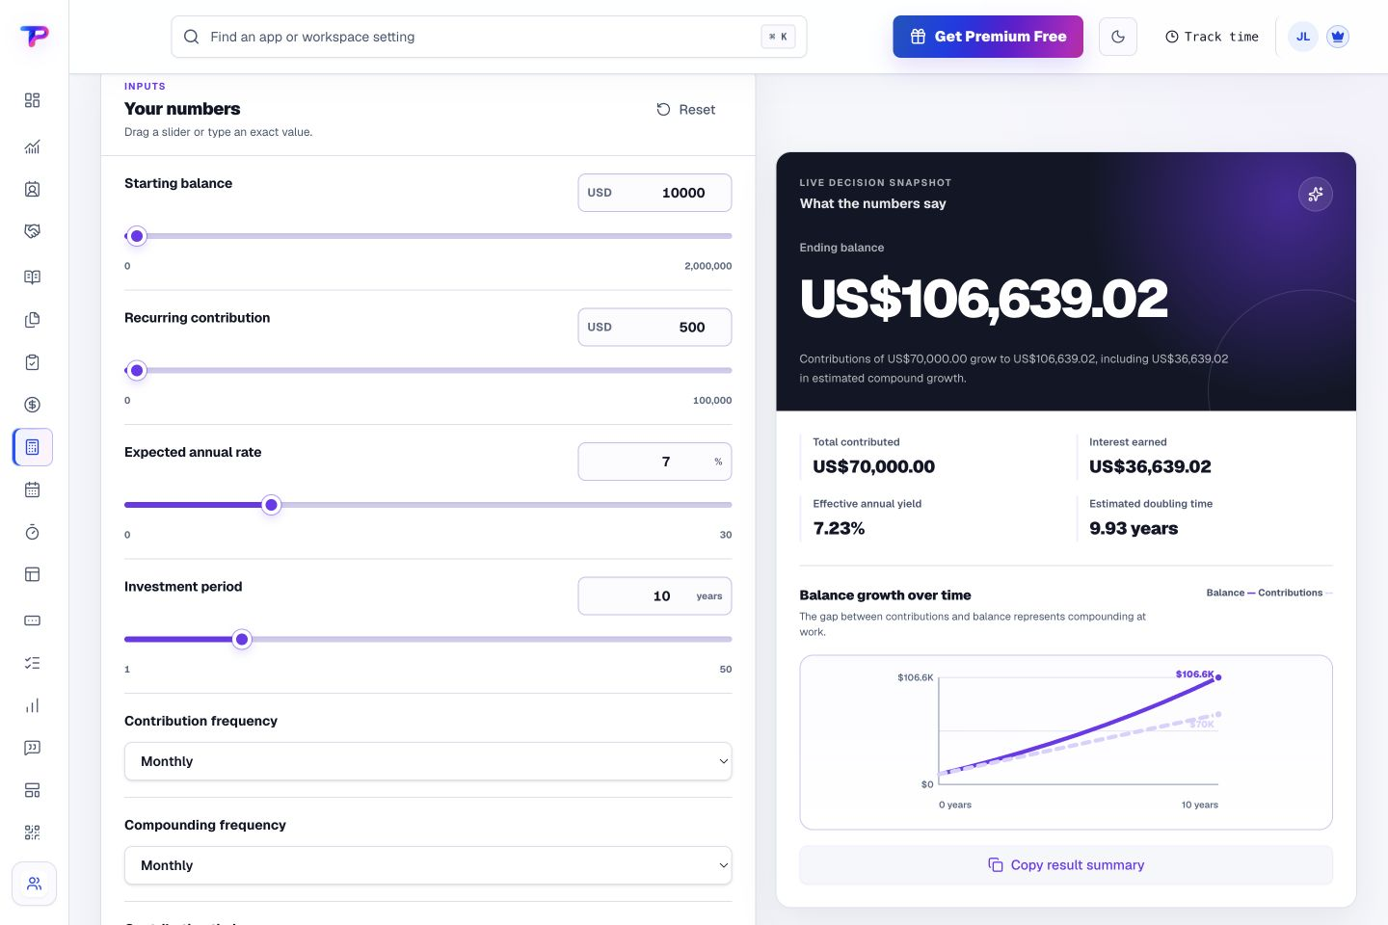1388x925 pixels.
Task: Open the clipboard-check sidebar icon
Action: (32, 362)
